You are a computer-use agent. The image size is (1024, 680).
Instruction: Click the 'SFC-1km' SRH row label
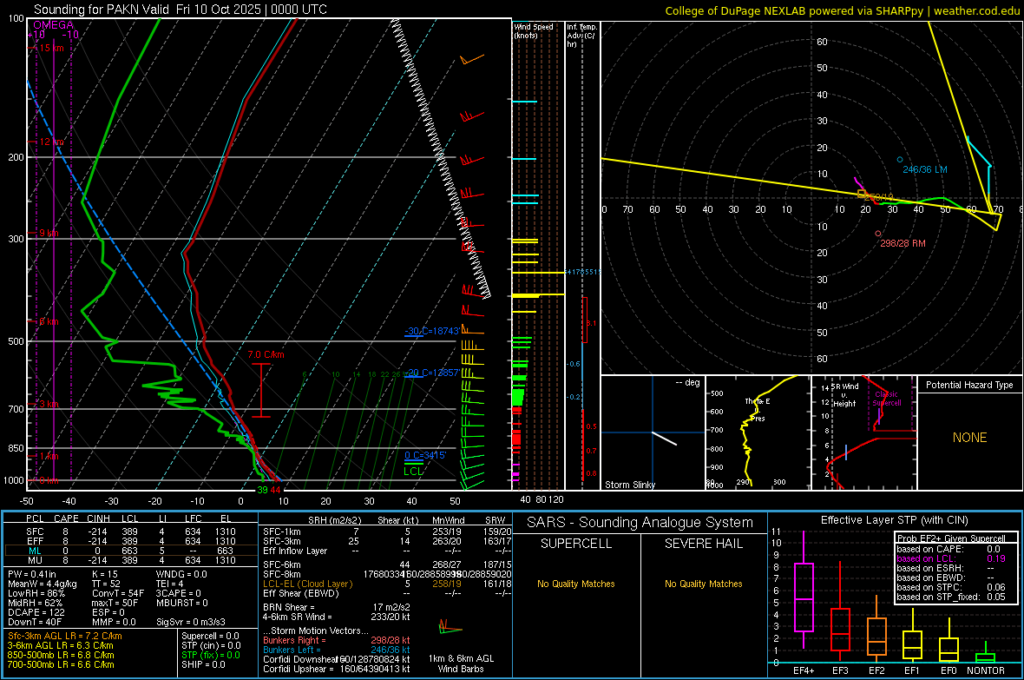point(282,531)
